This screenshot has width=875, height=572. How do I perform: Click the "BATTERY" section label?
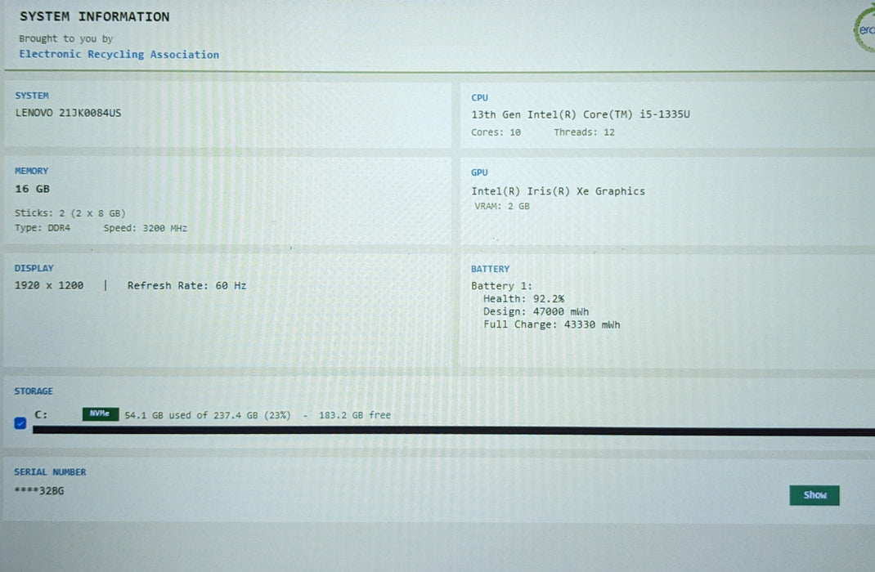pos(490,269)
